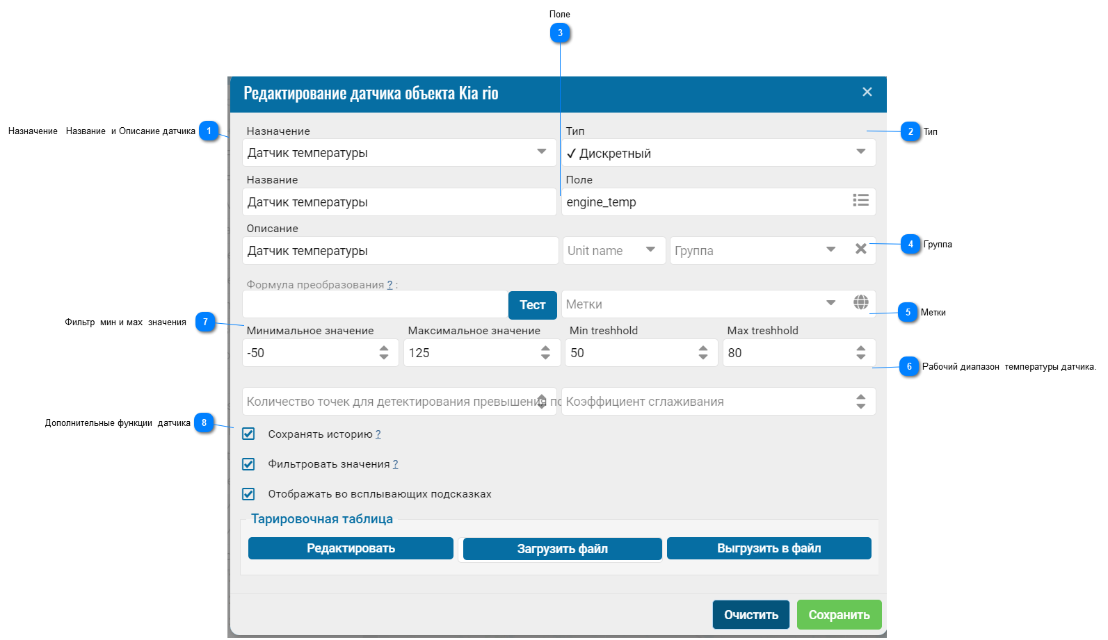Click the Формула преобразования input field
The image size is (1108, 640).
pos(376,304)
